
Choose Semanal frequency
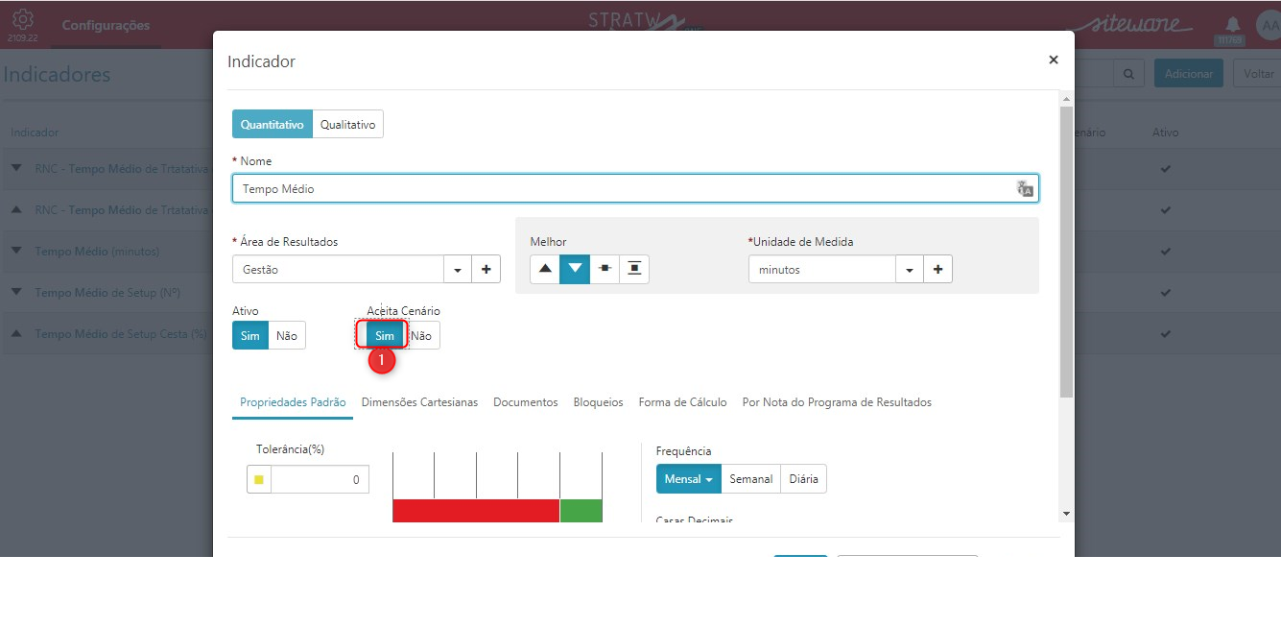pyautogui.click(x=751, y=479)
